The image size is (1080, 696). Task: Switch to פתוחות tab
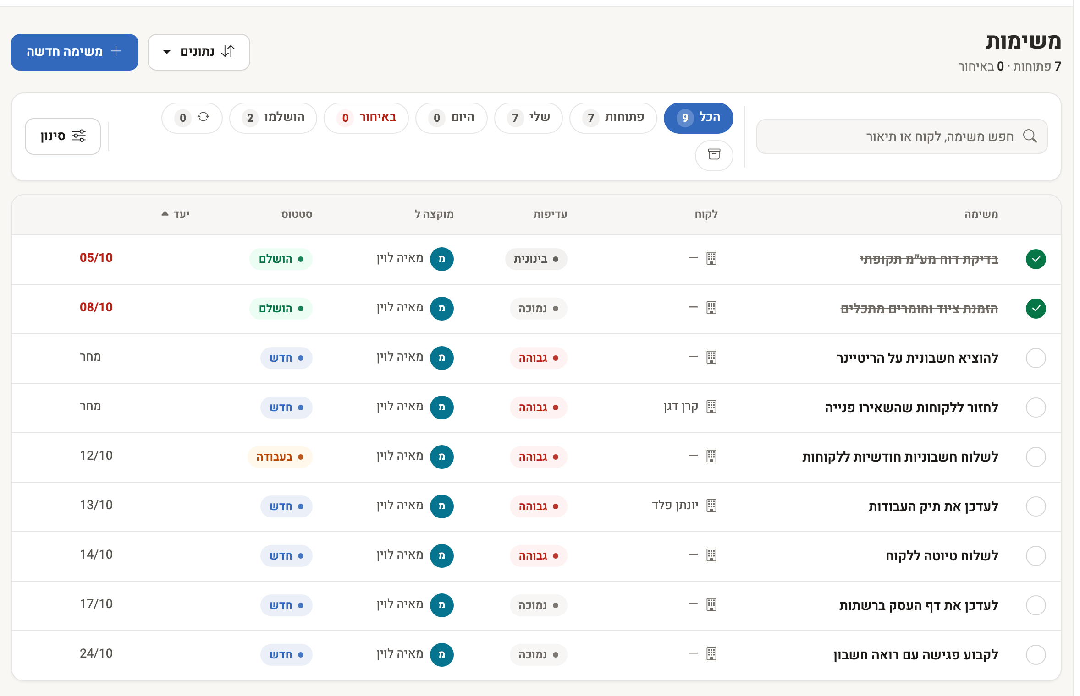pos(613,118)
